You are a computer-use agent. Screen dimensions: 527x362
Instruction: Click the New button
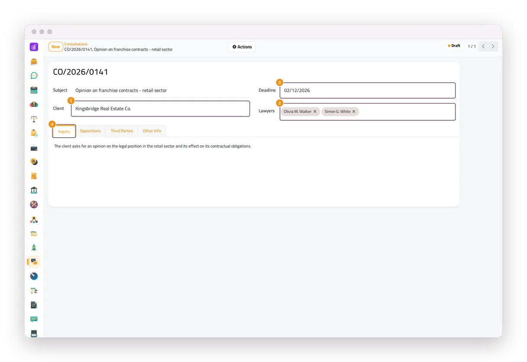[x=55, y=47]
